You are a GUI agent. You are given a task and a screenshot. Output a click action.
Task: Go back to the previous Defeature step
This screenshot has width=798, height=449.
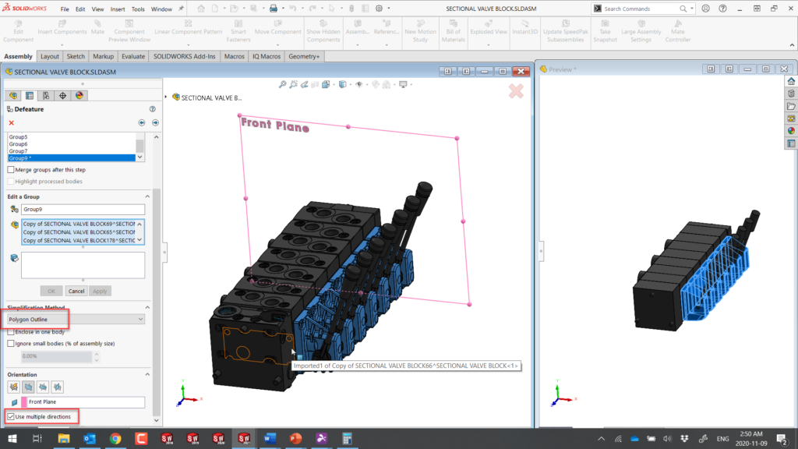click(142, 122)
